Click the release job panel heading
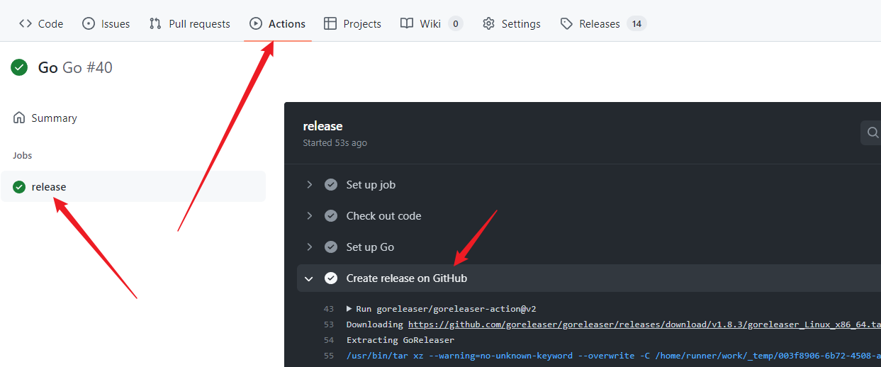The image size is (881, 367). tap(322, 126)
